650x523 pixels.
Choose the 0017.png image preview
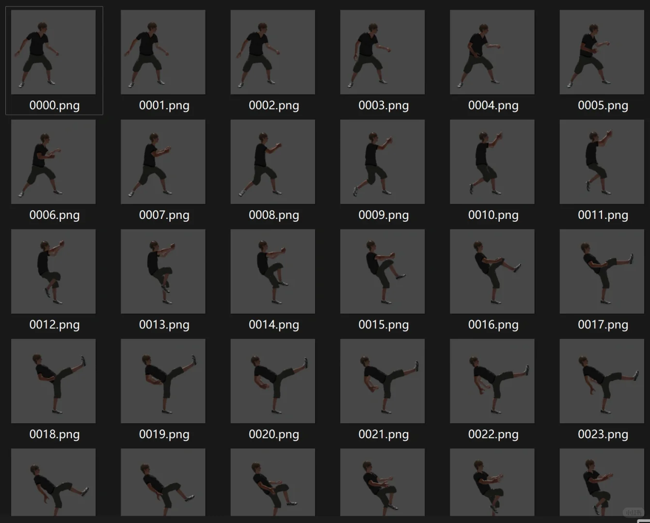(602, 272)
